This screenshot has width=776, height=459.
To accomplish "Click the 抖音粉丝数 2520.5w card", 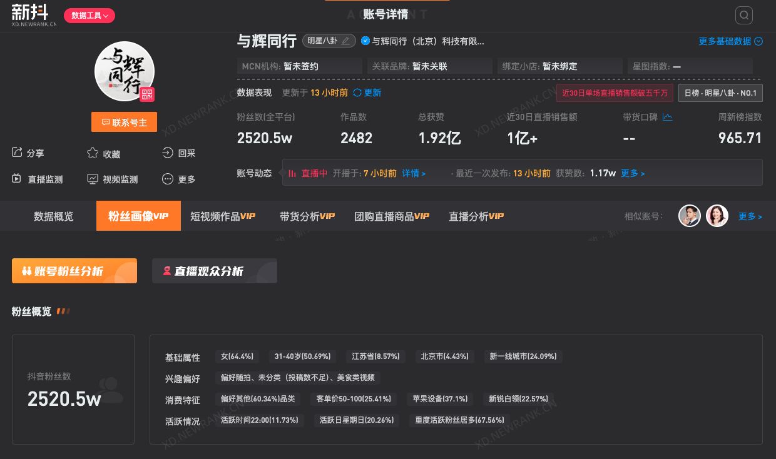I will coord(73,390).
